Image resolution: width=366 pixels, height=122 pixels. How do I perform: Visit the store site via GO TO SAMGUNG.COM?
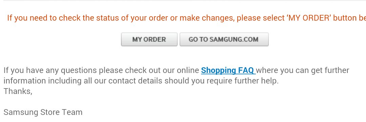tap(224, 39)
